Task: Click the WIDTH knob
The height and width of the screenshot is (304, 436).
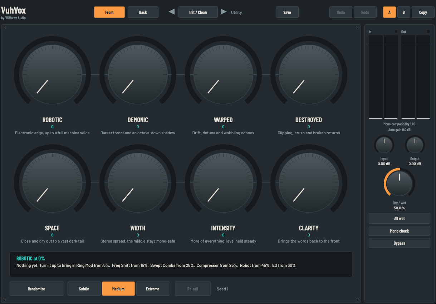Action: (x=138, y=182)
